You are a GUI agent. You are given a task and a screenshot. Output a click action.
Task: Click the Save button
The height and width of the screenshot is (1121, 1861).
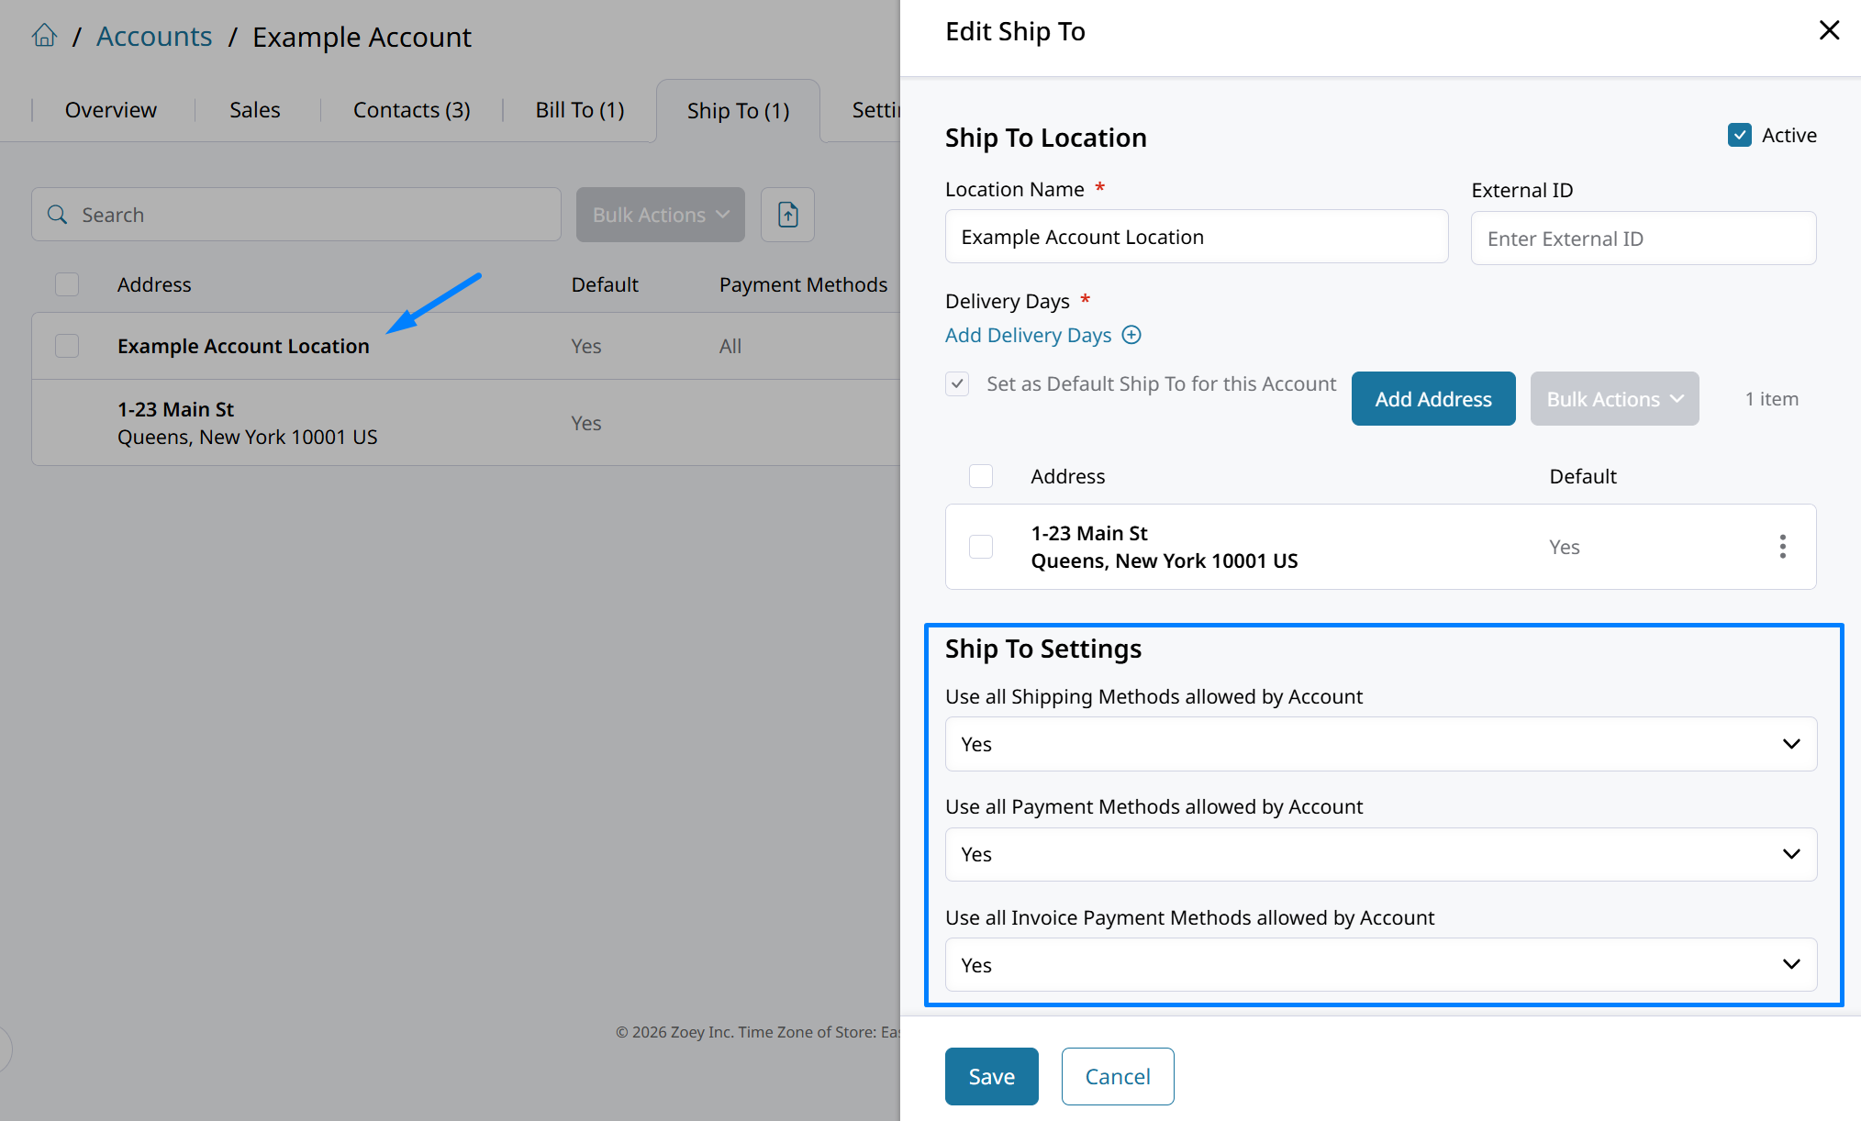coord(991,1076)
